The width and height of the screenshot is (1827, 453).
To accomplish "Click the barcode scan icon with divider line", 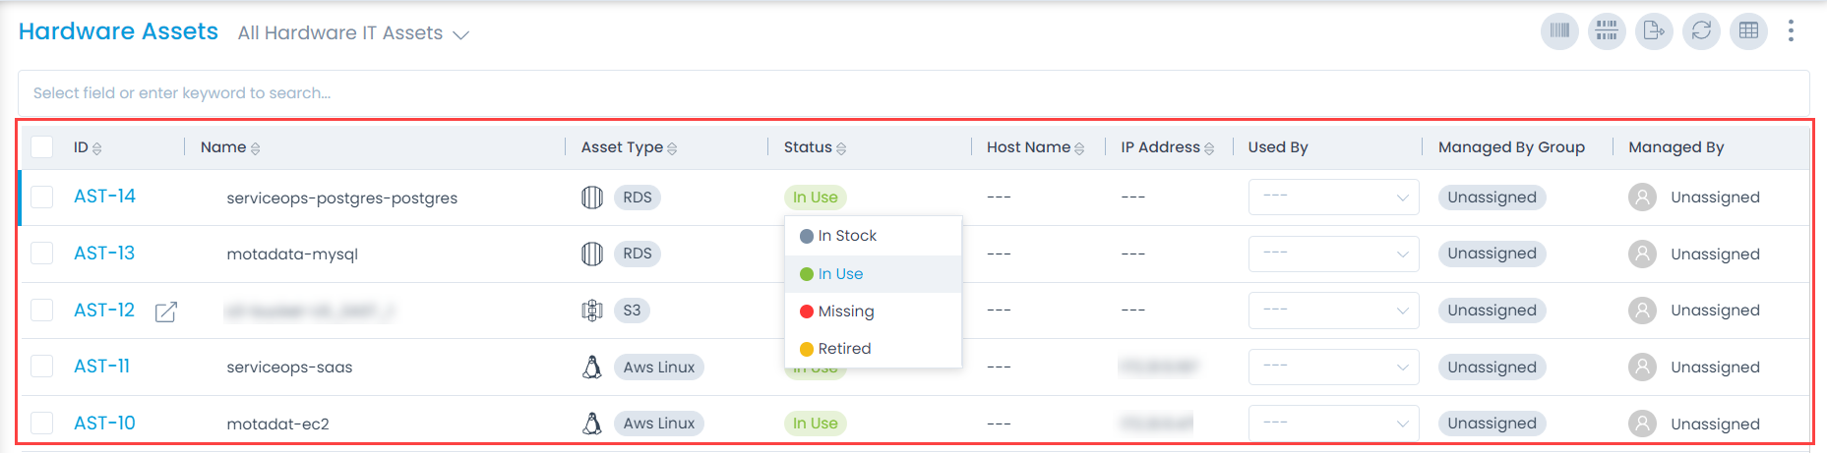I will pyautogui.click(x=1607, y=31).
